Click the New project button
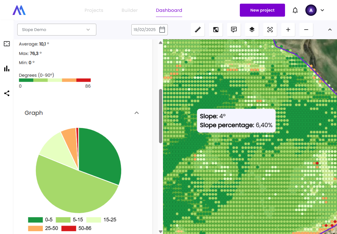Image resolution: width=337 pixels, height=234 pixels. pyautogui.click(x=262, y=10)
